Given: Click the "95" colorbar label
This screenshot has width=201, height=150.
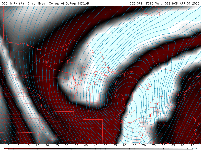Looking at the screenshot, I should pos(192,145).
